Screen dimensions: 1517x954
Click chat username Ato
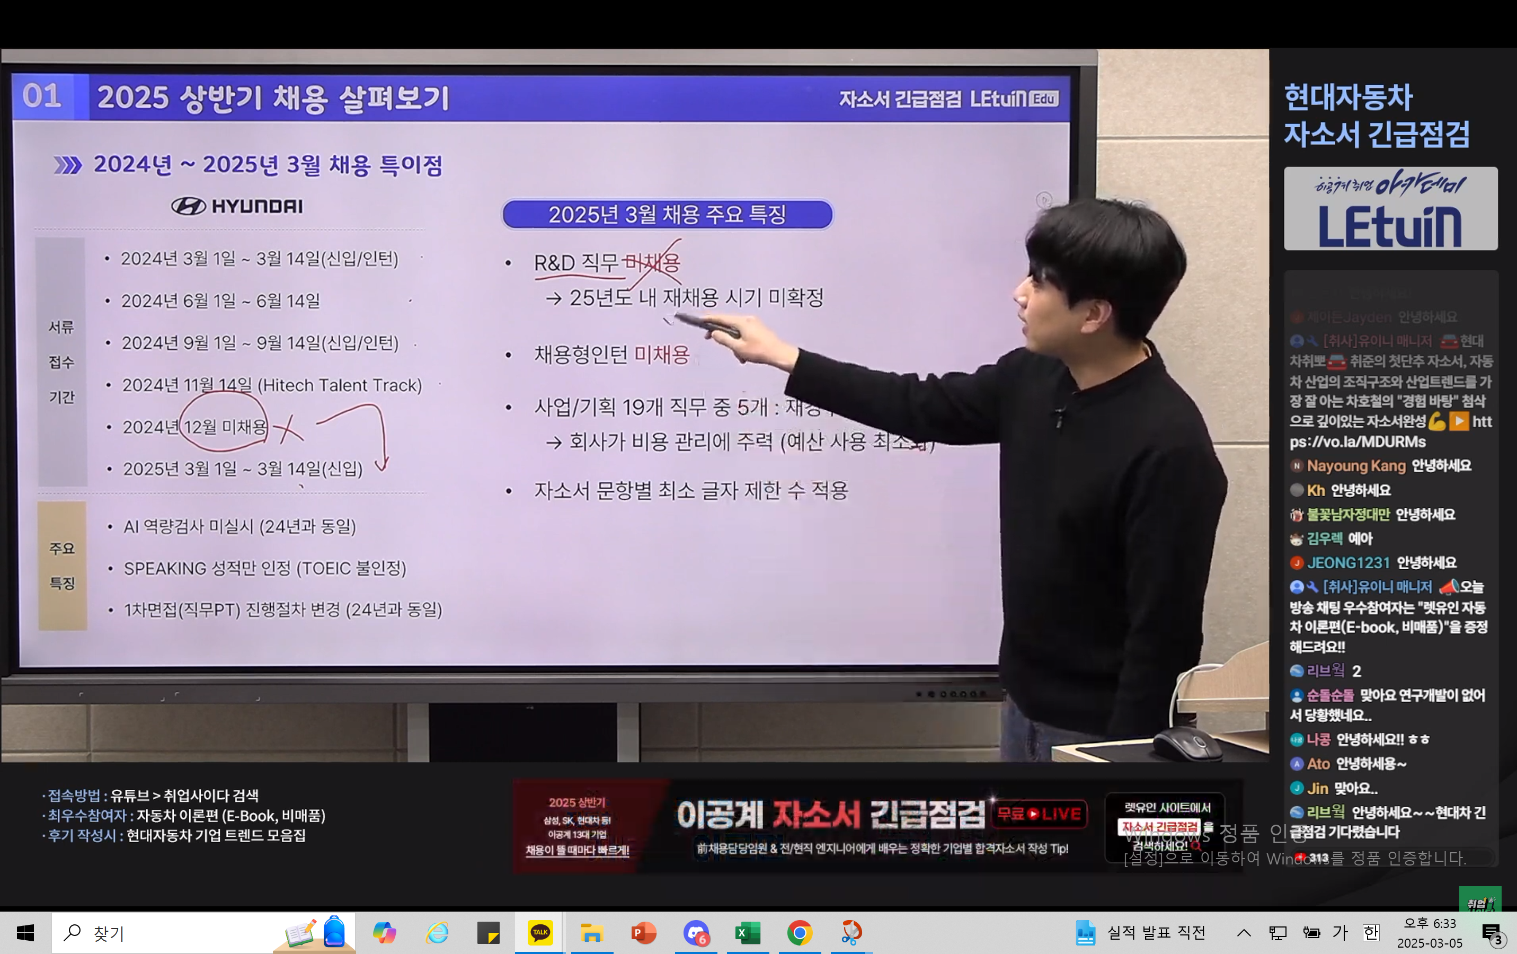pos(1318,764)
